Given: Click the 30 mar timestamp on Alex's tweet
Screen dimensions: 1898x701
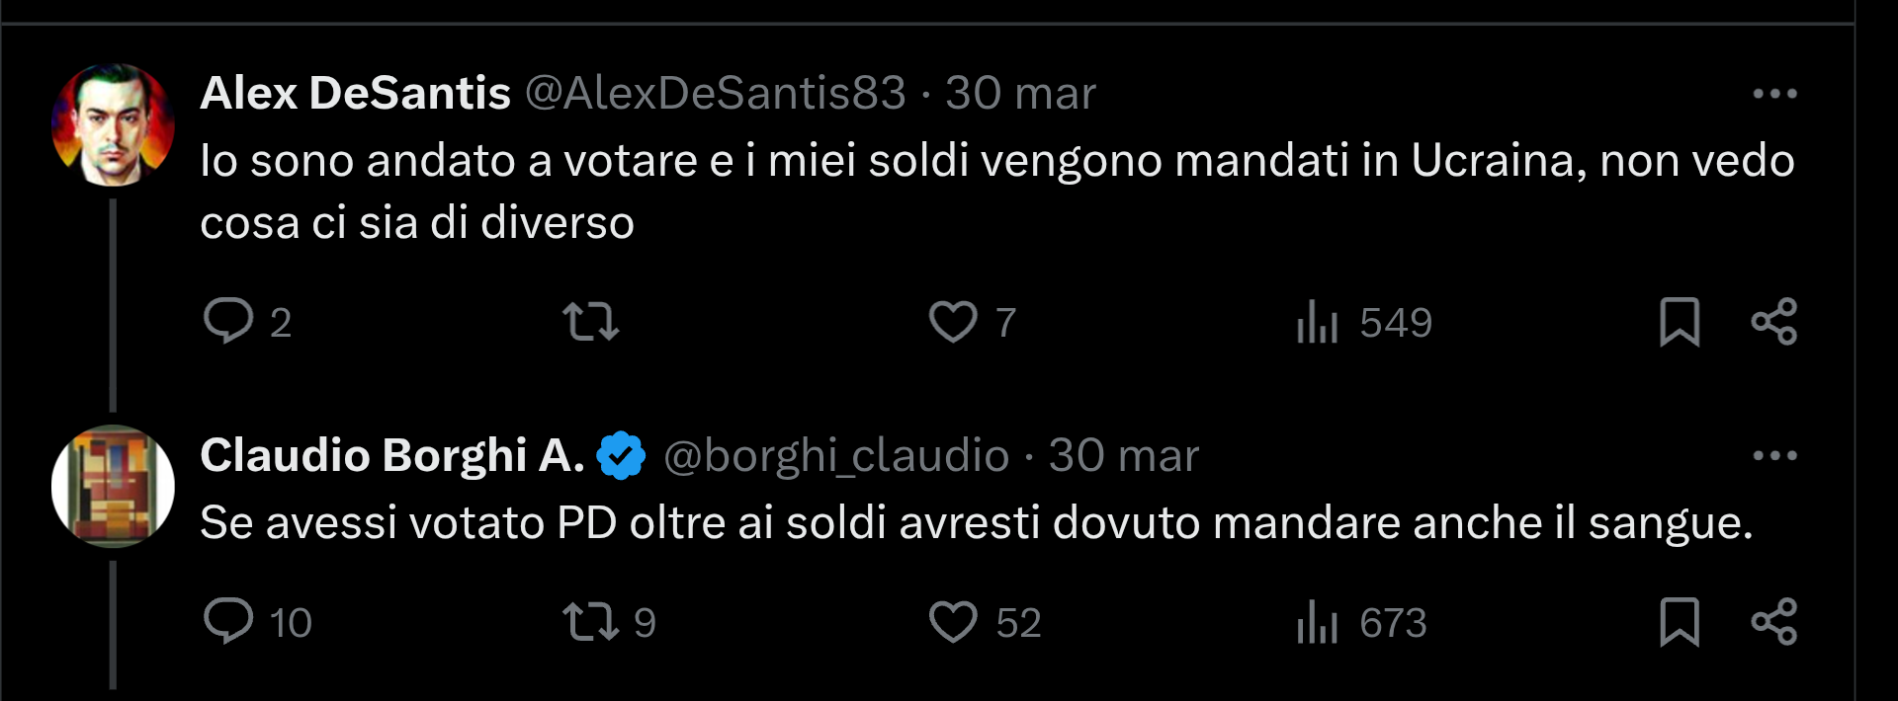Looking at the screenshot, I should coord(1020,92).
